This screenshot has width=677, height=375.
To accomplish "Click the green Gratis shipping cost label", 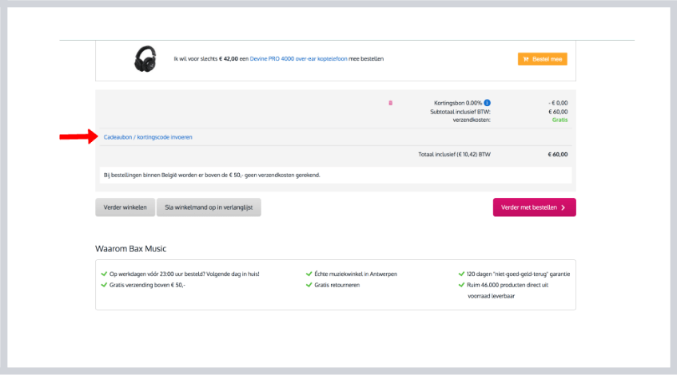I will click(560, 120).
